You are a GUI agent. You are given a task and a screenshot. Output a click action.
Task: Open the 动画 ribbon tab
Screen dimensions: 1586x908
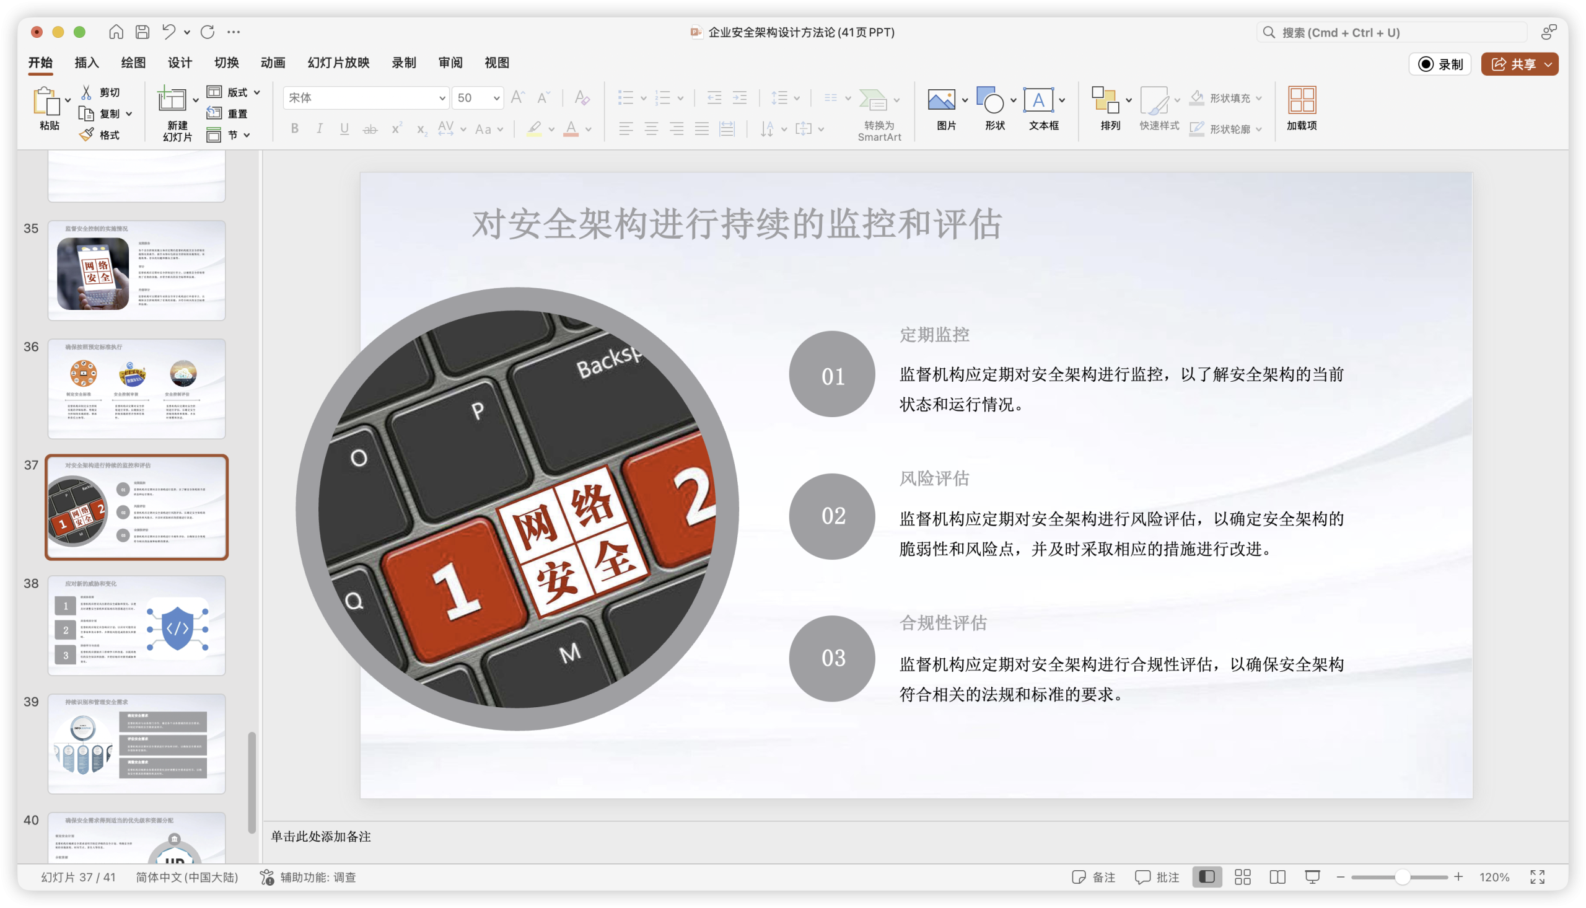pos(273,63)
